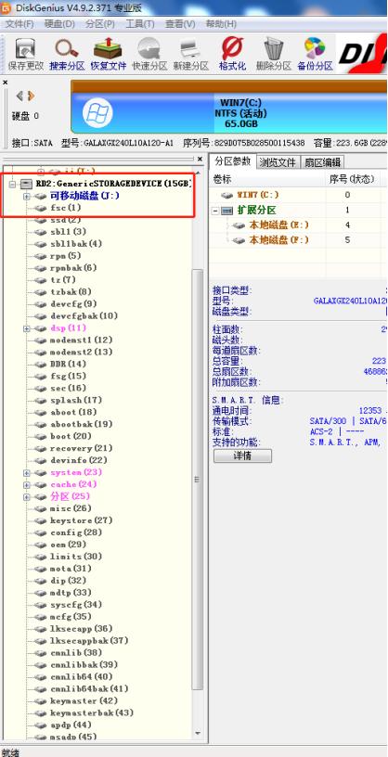Click the 序号(状态) column header
This screenshot has height=757, width=388.
(x=352, y=179)
